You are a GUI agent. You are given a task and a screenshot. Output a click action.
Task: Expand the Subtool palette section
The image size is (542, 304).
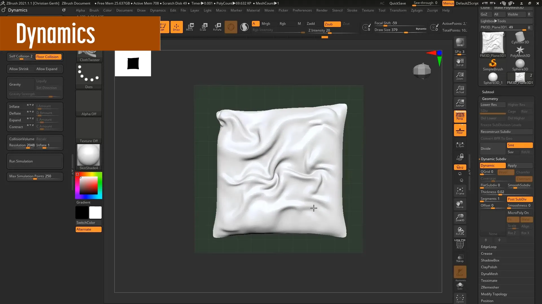point(488,92)
